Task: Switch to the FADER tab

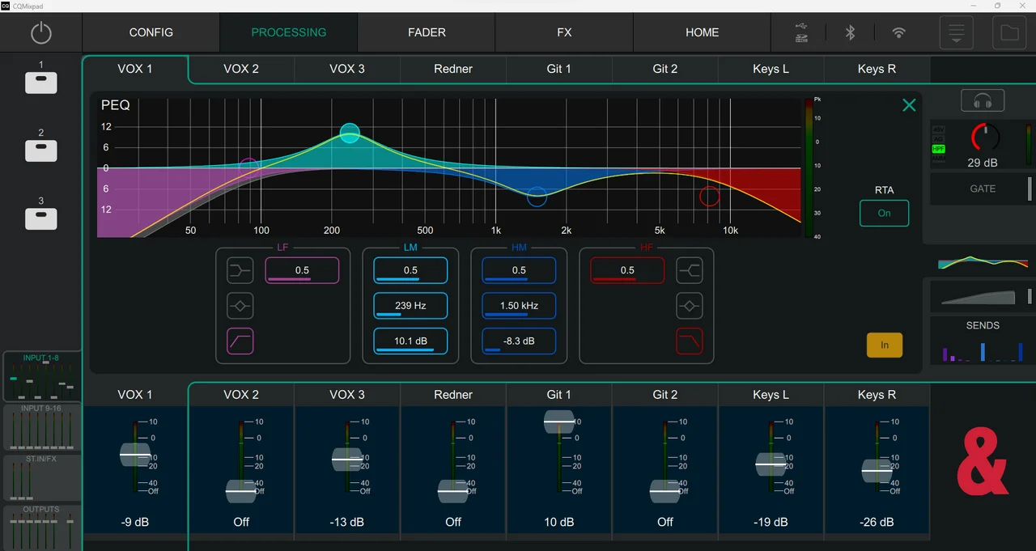Action: coord(427,32)
